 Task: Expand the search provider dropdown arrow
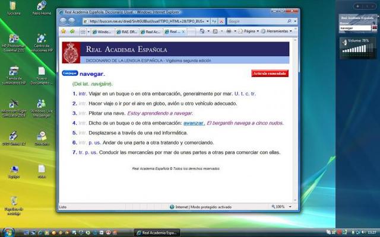coord(295,21)
